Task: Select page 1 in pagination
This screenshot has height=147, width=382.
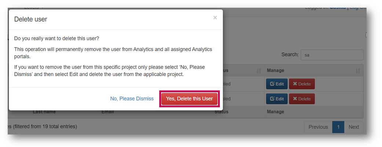Action: [338, 127]
